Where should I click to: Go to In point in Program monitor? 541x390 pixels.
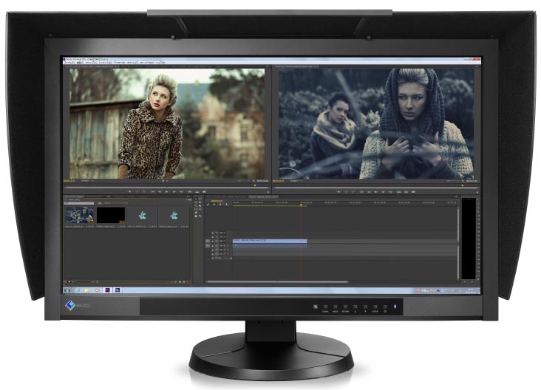tap(362, 192)
